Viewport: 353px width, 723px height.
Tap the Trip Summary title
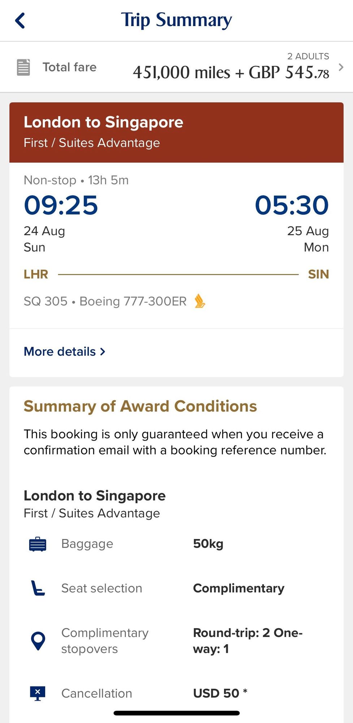(x=176, y=20)
